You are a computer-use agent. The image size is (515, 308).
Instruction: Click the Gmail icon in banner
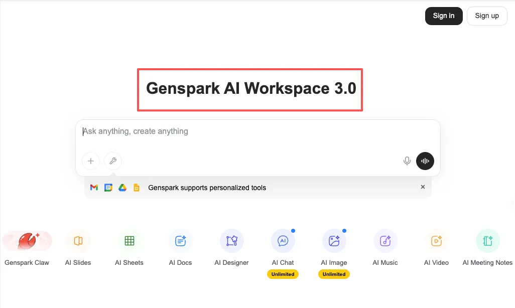[94, 188]
